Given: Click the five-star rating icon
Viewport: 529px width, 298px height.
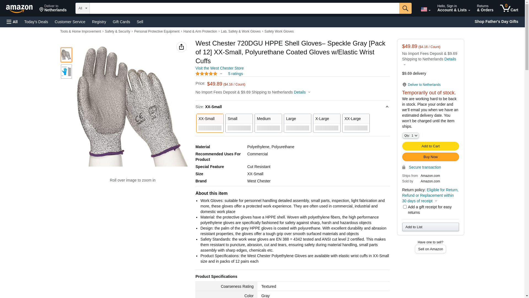Looking at the screenshot, I should tap(206, 74).
